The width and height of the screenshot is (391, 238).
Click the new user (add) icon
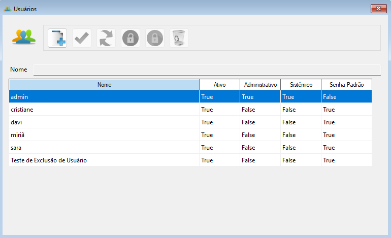[57, 38]
